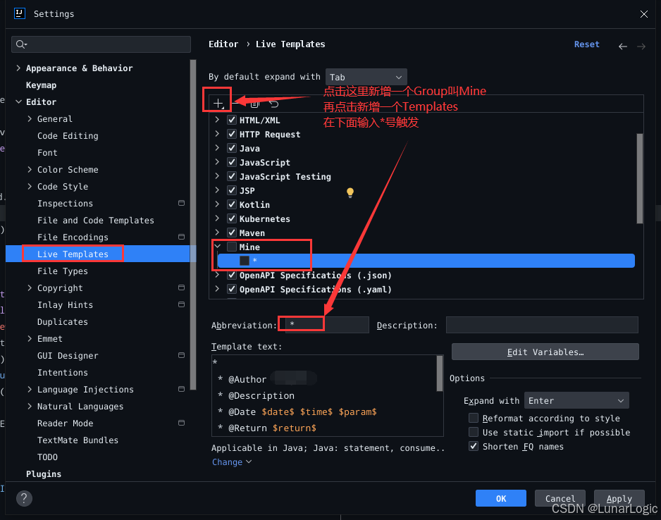Click the restore deleted templates undo icon
This screenshot has height=520, width=661.
click(x=274, y=104)
